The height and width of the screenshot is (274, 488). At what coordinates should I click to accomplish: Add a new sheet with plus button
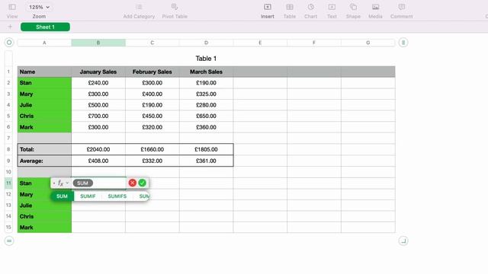10,27
